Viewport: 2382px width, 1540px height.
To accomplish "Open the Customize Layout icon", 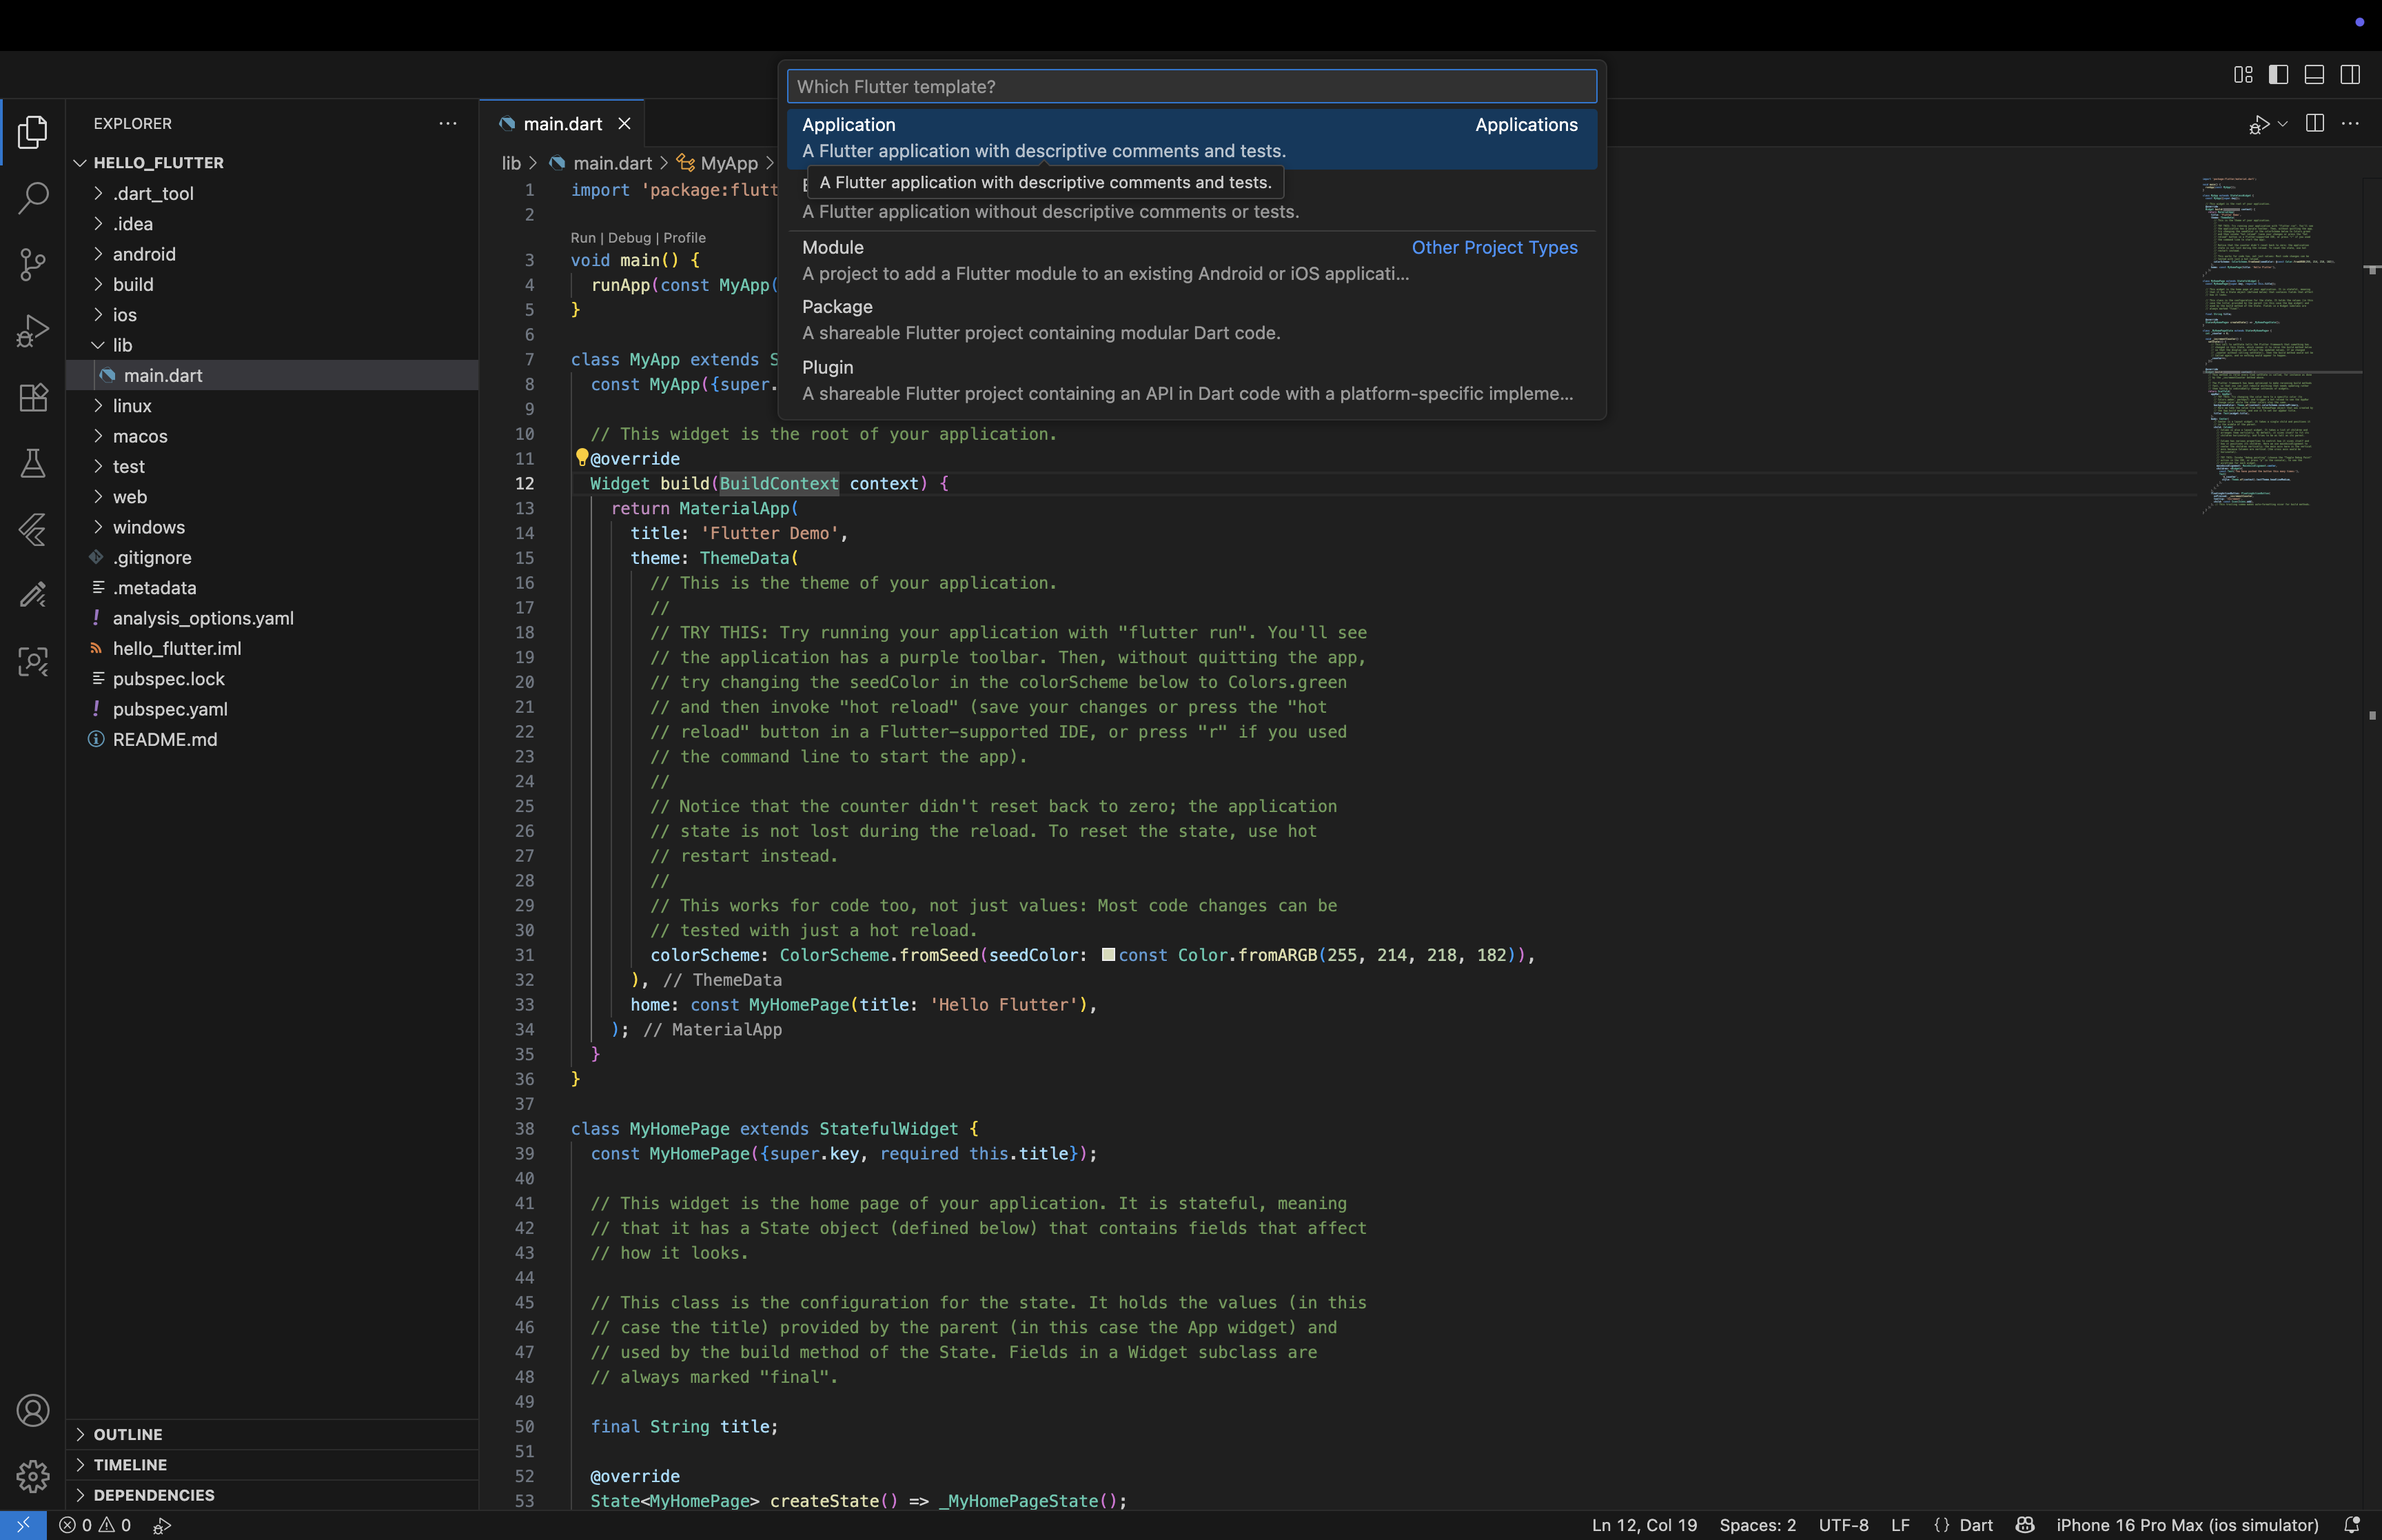I will tap(2243, 75).
